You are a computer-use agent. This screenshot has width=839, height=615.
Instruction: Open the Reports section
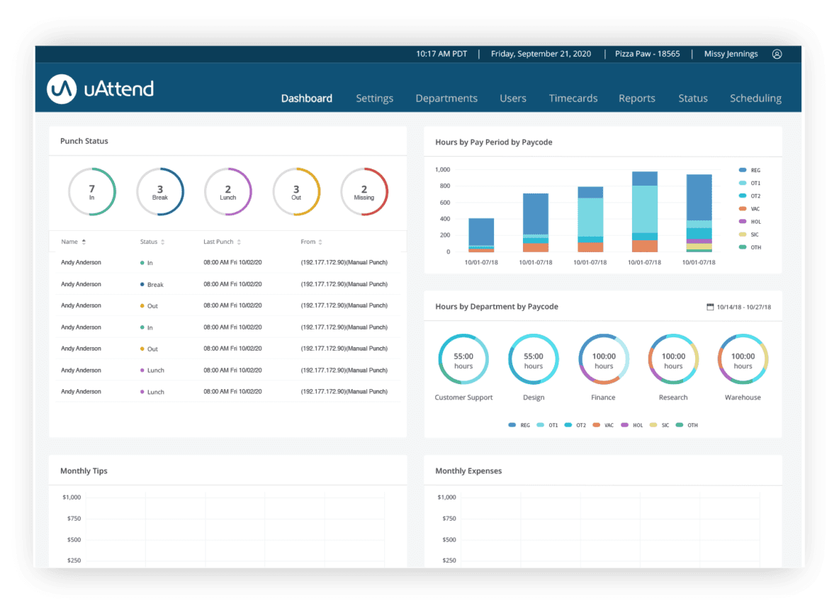(636, 98)
